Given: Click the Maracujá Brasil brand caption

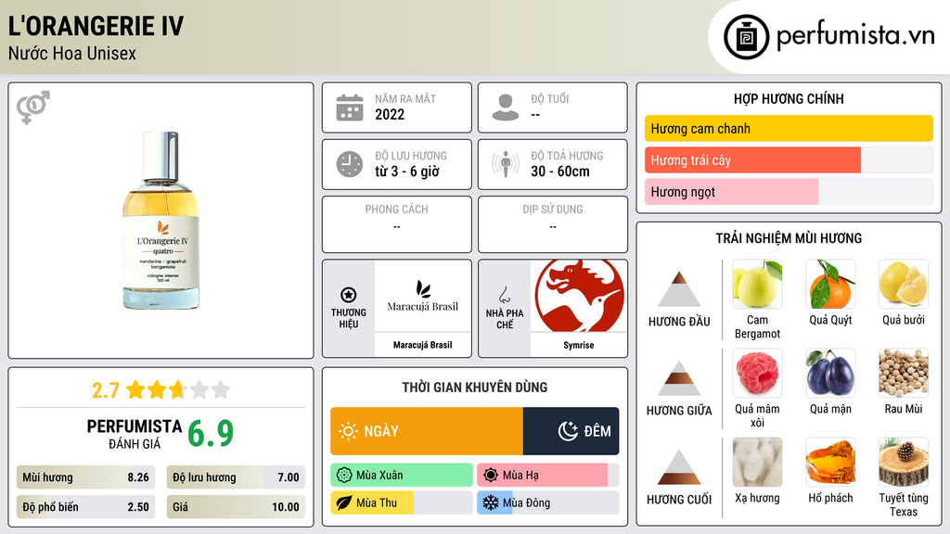Looking at the screenshot, I should 423,345.
